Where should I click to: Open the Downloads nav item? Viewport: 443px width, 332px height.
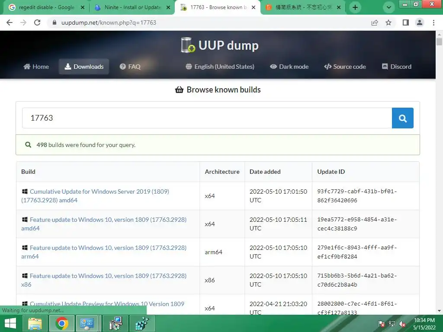(x=84, y=67)
